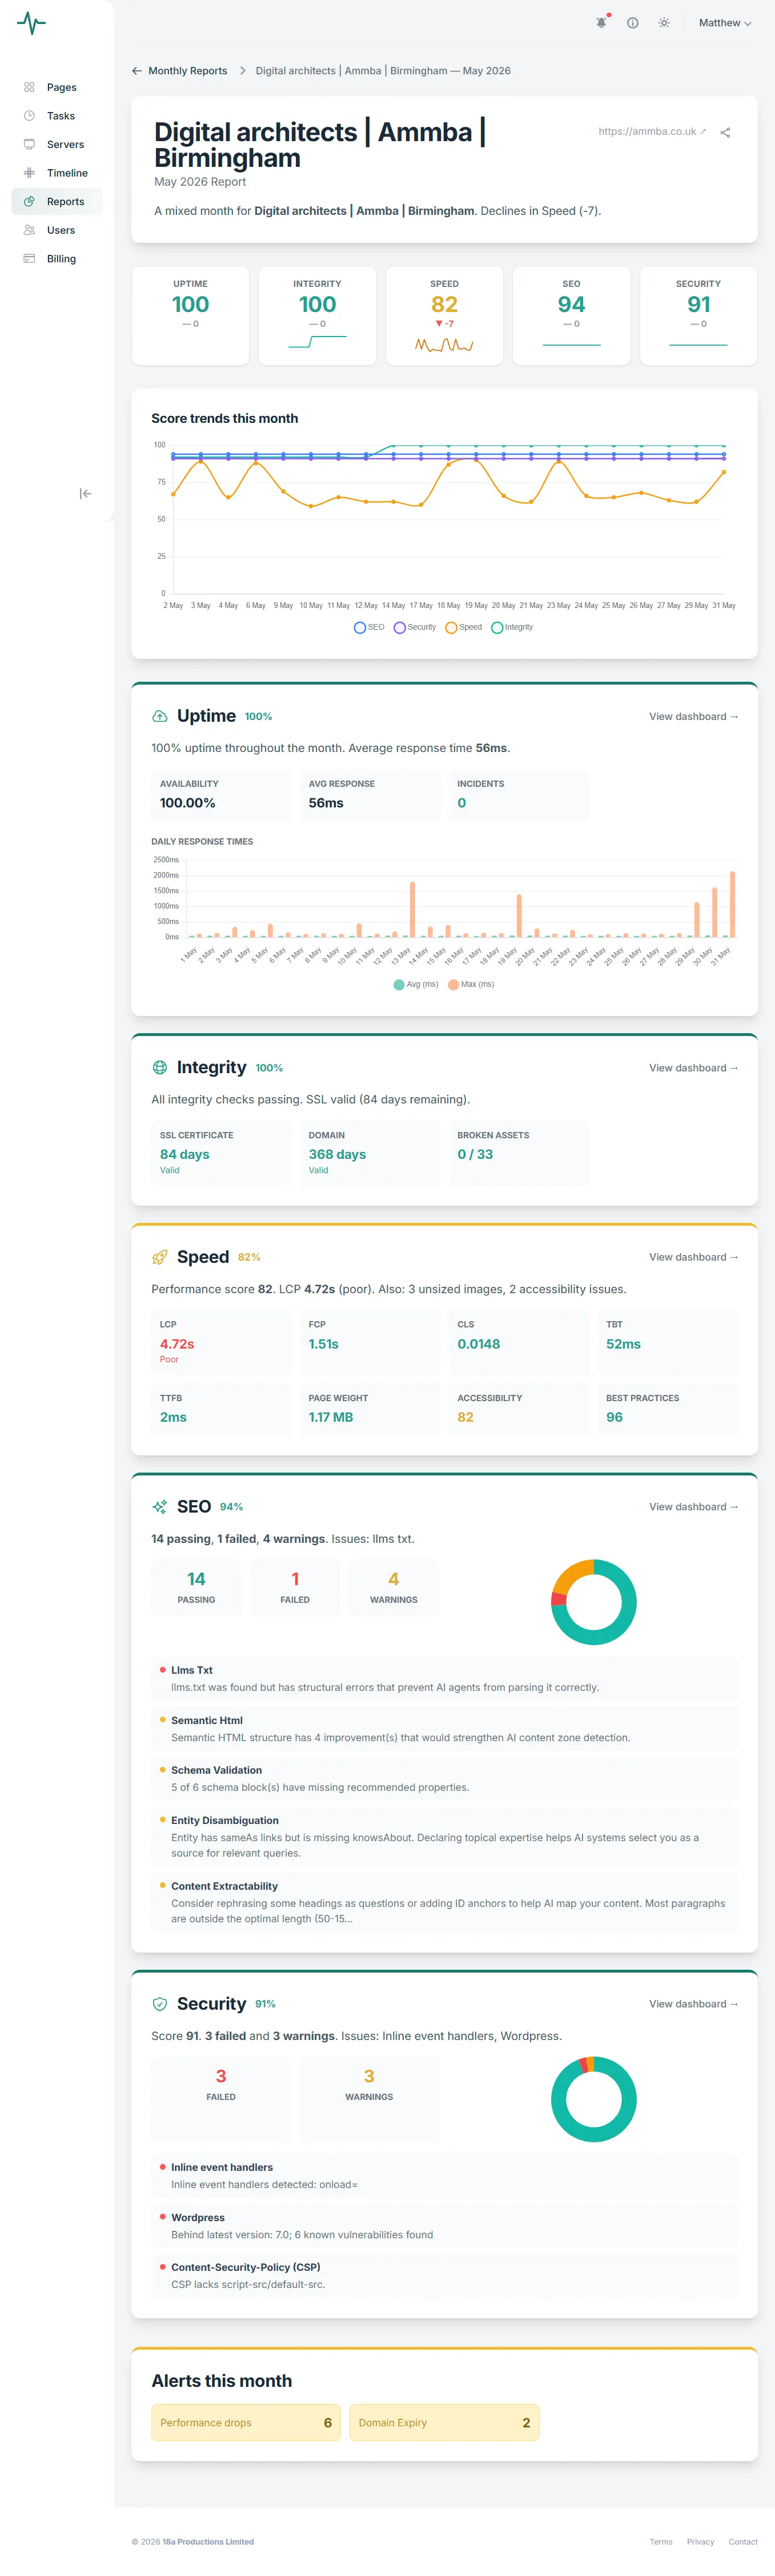Click the Performance drops alert badge
This screenshot has height=2576, width=775.
[x=246, y=2423]
